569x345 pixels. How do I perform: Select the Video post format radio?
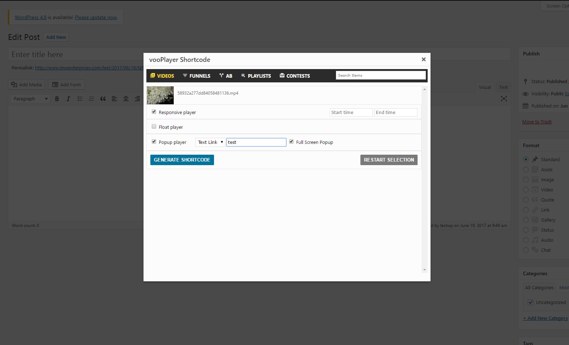click(526, 190)
